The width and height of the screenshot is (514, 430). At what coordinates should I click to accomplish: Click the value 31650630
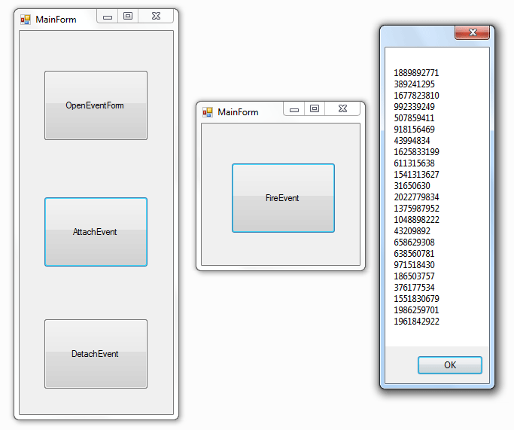[412, 186]
